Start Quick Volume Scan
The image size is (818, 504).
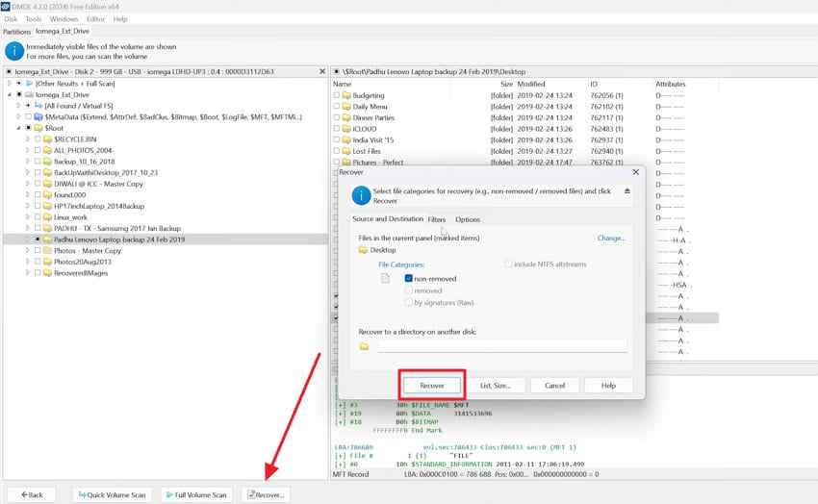[113, 494]
